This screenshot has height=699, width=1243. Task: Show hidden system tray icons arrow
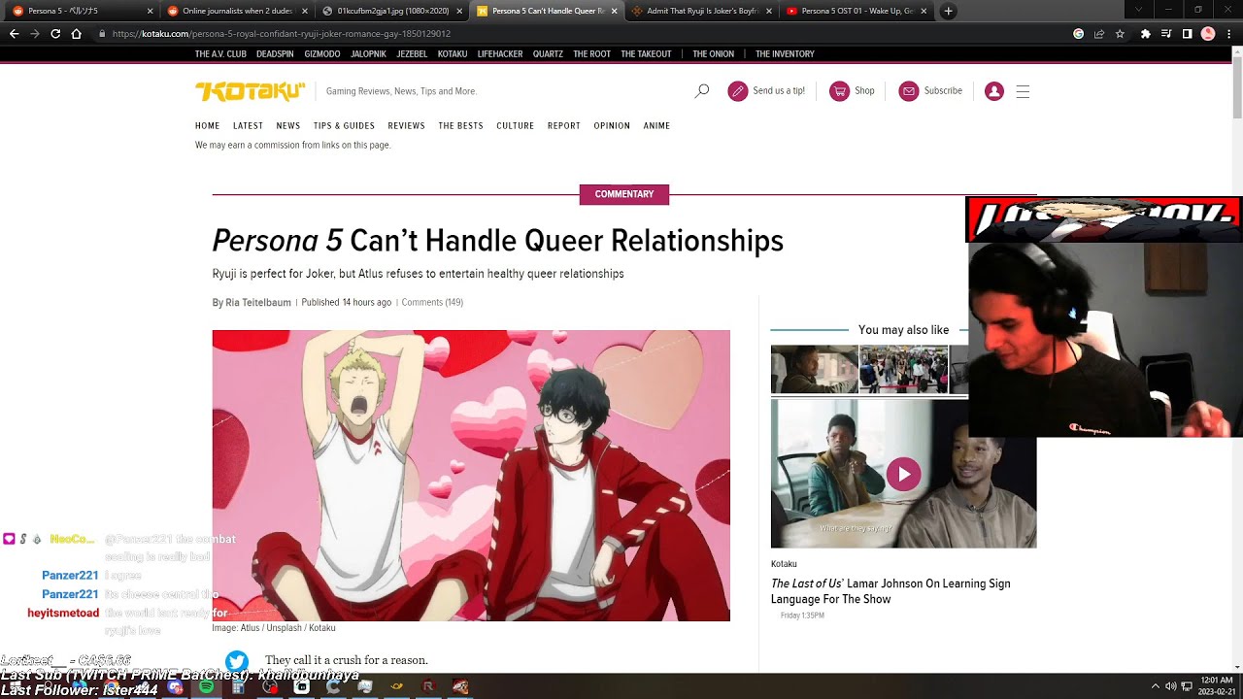click(x=1155, y=686)
